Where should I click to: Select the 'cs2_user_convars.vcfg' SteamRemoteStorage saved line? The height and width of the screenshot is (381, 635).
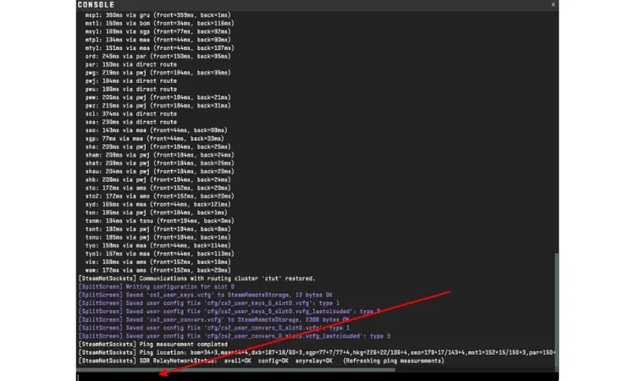(214, 319)
